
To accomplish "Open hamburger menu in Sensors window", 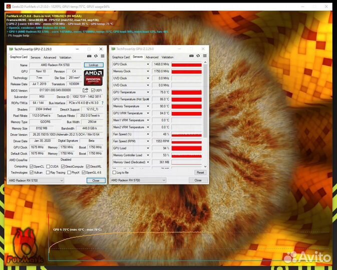I will coord(205,56).
